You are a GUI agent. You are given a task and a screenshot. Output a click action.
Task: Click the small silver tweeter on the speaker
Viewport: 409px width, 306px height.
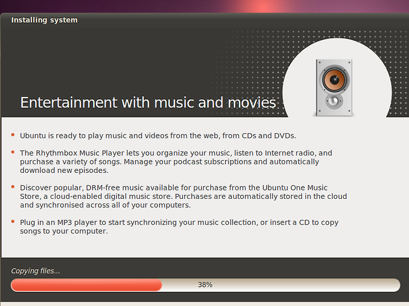(333, 101)
